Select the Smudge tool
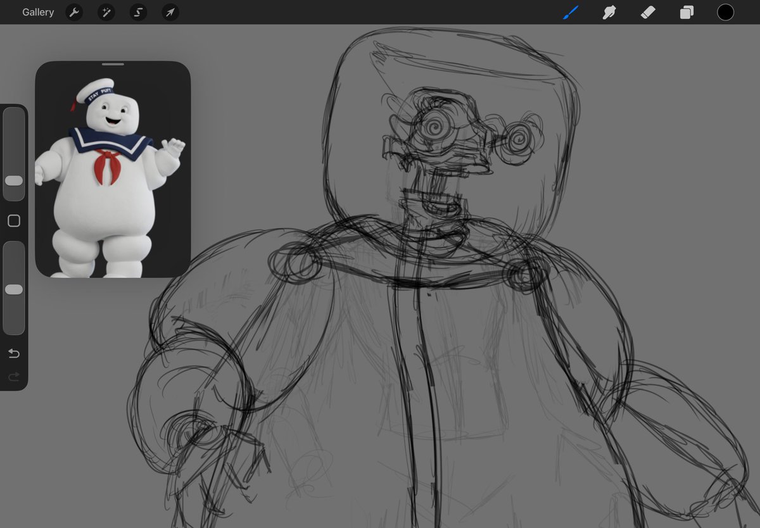760x528 pixels. point(609,12)
